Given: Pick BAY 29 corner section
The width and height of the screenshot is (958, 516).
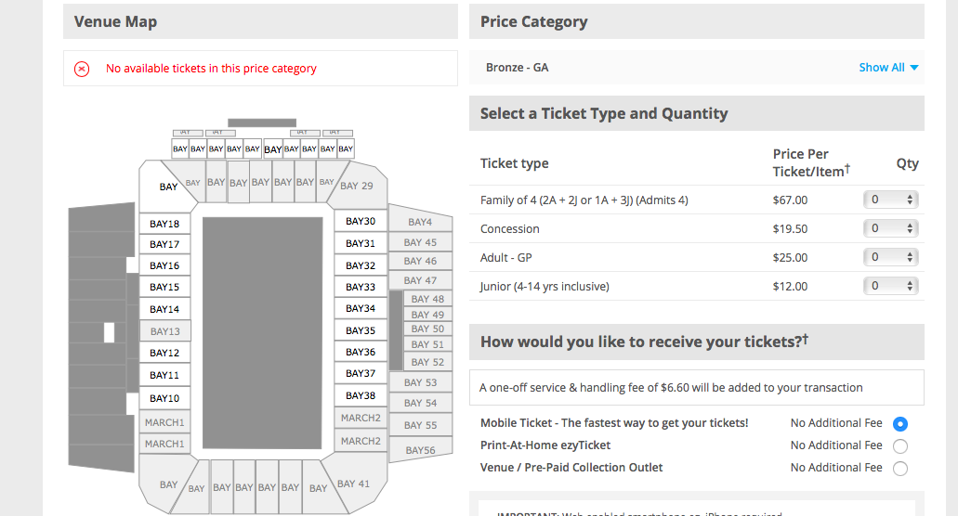Looking at the screenshot, I should (361, 186).
